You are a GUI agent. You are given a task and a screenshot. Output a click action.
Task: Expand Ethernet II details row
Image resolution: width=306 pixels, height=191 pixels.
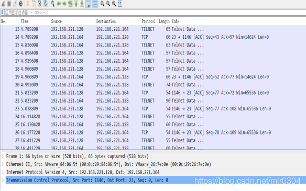3,164
